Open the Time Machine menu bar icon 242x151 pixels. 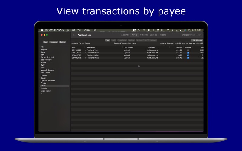[144, 30]
